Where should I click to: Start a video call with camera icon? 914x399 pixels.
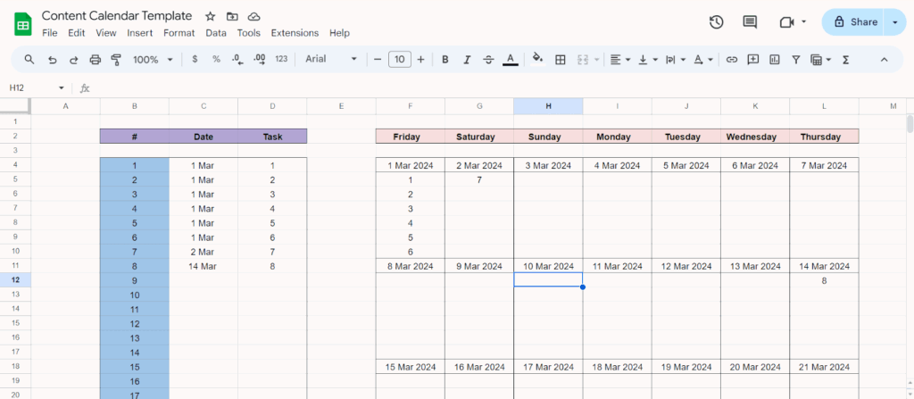[787, 22]
